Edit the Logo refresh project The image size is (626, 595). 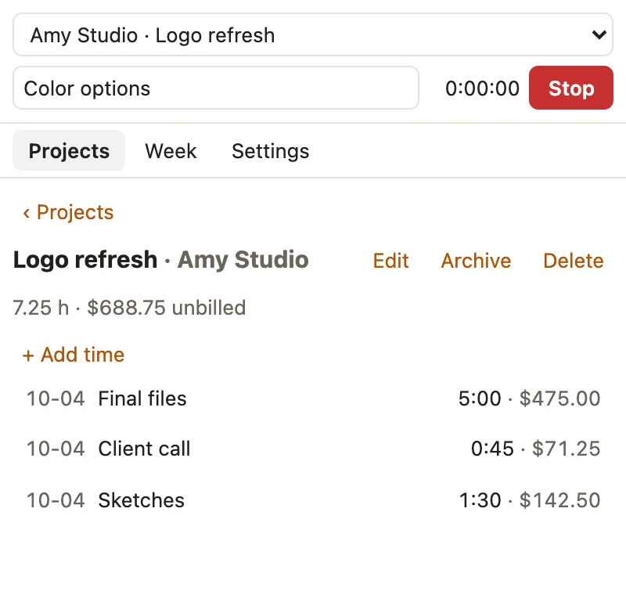[390, 261]
